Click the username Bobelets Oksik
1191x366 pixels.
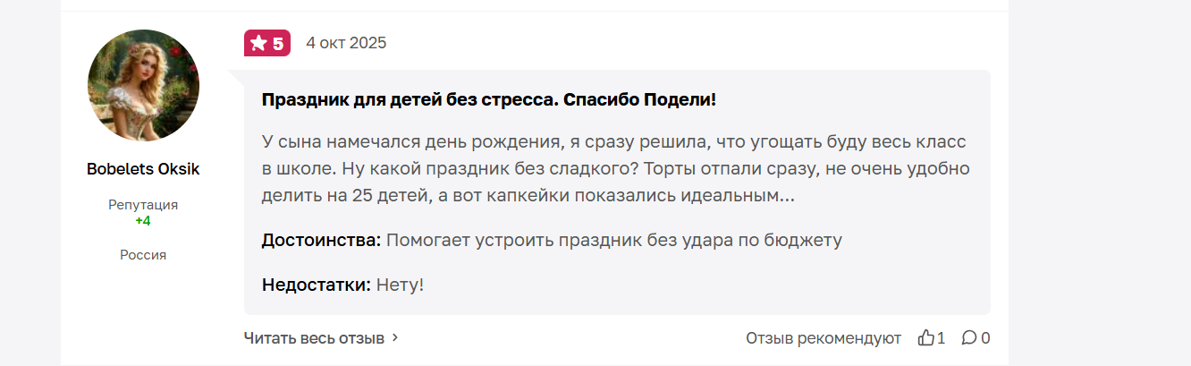click(x=143, y=169)
